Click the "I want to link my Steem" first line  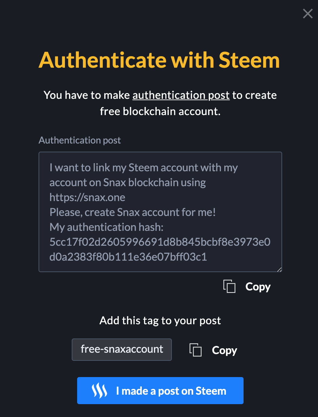tap(143, 168)
